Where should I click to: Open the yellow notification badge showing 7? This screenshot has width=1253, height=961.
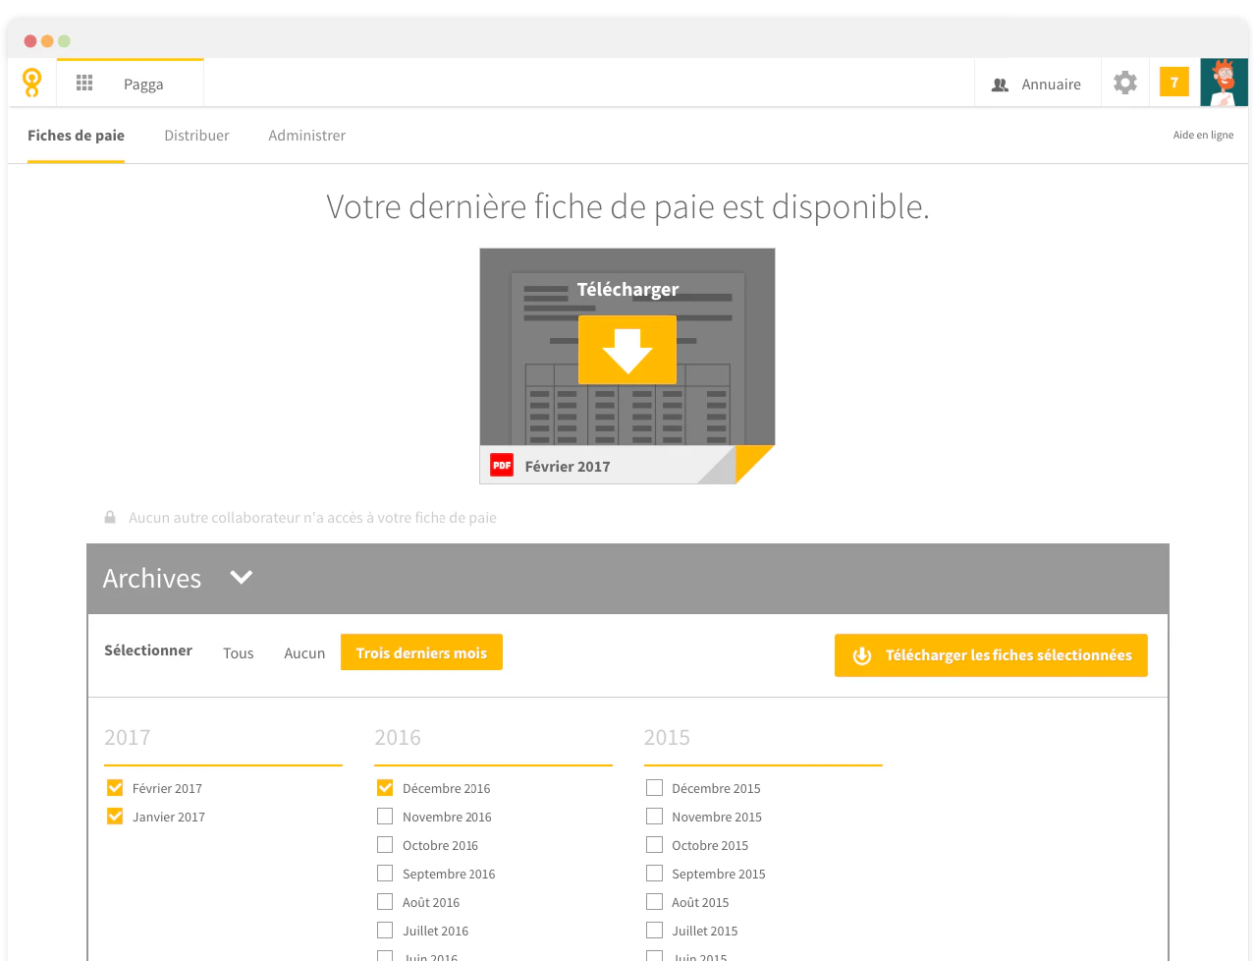click(1174, 82)
